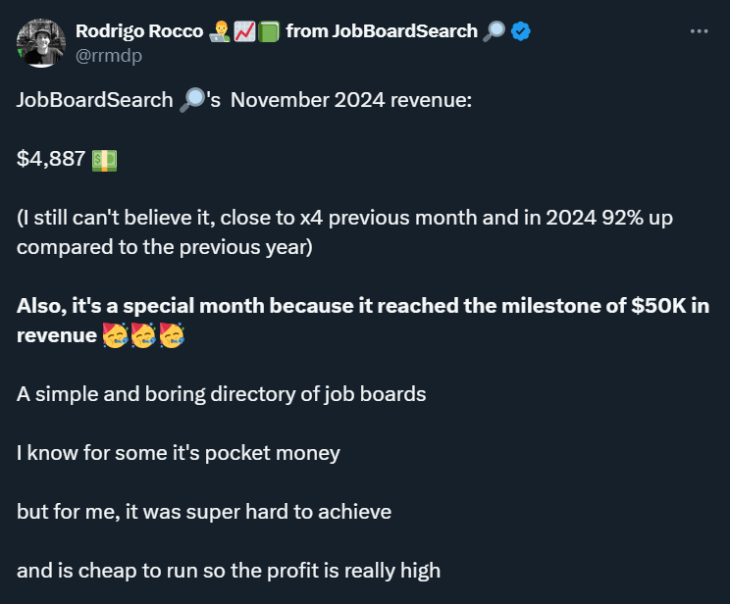This screenshot has width=730, height=604.
Task: Click Rodrigo Rocco's profile avatar
Action: click(x=41, y=43)
